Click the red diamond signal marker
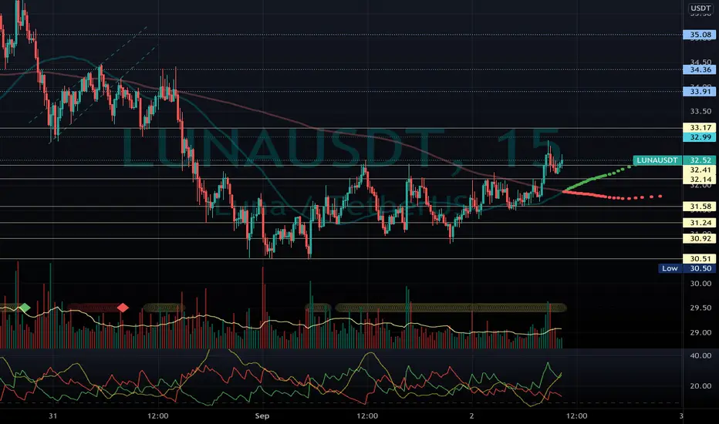Screen dimensions: 719x424 [x=123, y=308]
